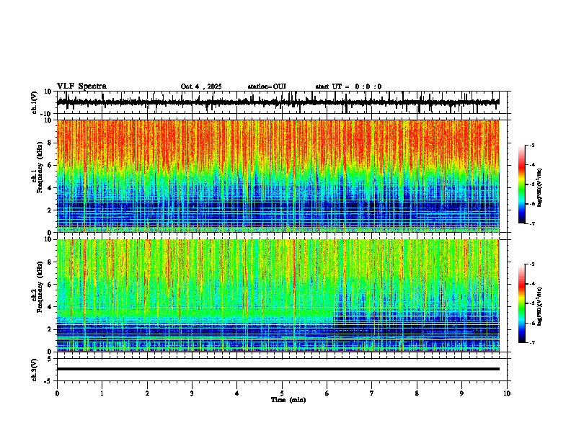
Task: Click the ch.2 color bar log PSD label
Action: (540, 306)
